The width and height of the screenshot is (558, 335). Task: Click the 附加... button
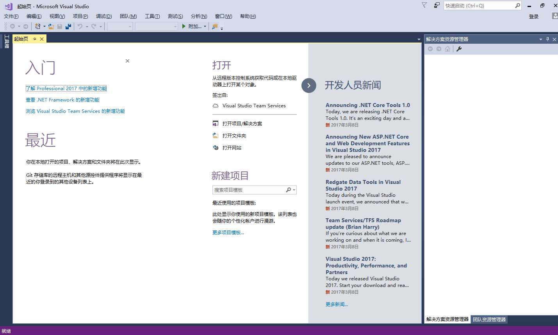click(192, 27)
